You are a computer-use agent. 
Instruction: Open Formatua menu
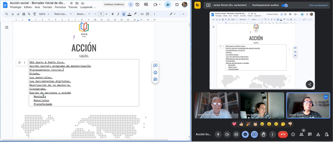(x=60, y=7)
